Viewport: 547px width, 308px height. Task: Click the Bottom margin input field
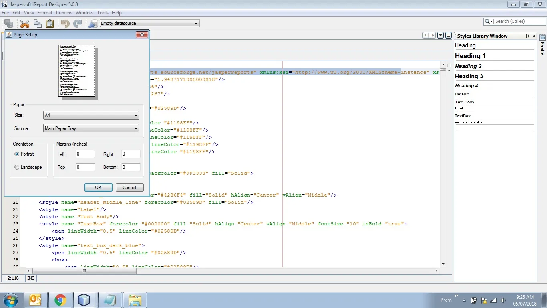point(131,167)
